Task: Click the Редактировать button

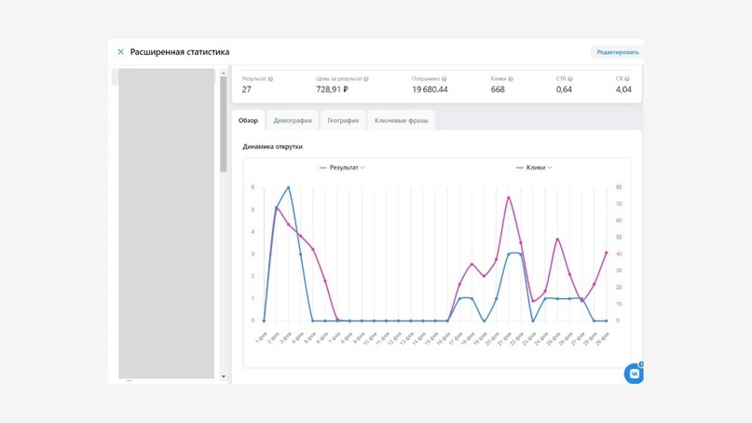Action: point(617,52)
